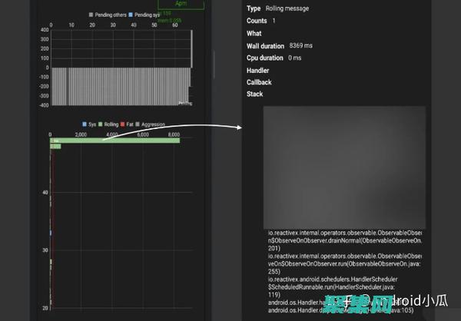
Task: Toggle the red Fat legend item
Action: coord(124,124)
